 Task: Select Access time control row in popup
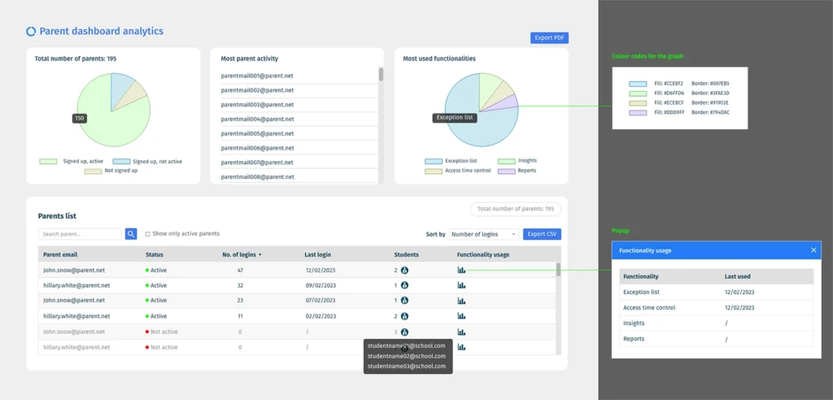[716, 307]
